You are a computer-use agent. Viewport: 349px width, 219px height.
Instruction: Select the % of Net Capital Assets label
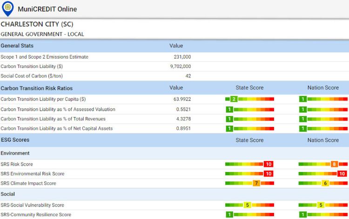point(56,128)
